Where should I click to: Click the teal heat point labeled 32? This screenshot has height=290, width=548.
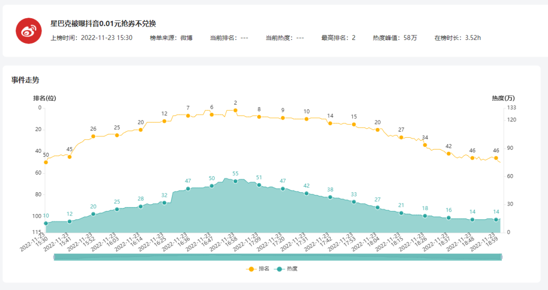(164, 202)
